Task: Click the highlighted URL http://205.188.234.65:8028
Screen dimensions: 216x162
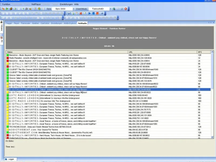Action: (x=140, y=90)
